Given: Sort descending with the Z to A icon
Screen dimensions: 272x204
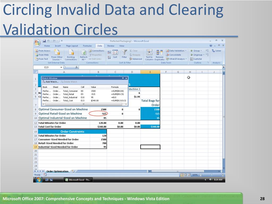Looking at the screenshot, I should click(x=109, y=57).
